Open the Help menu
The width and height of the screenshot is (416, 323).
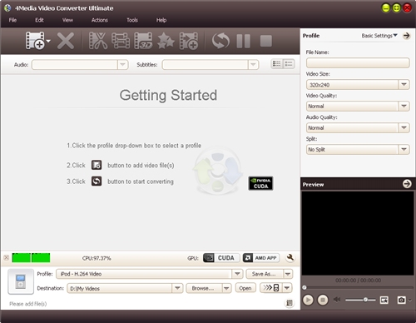(x=161, y=20)
